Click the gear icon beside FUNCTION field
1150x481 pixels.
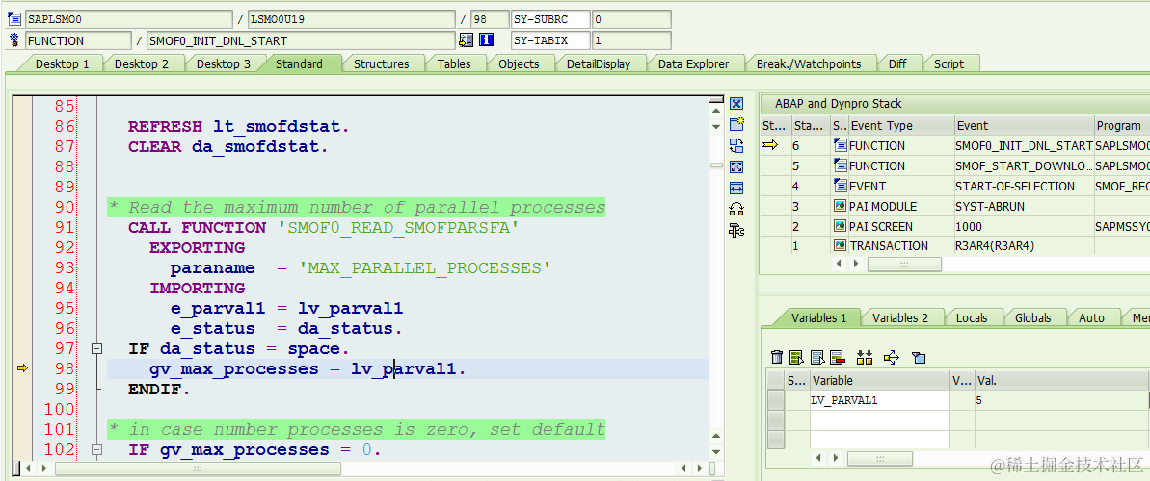coord(13,40)
